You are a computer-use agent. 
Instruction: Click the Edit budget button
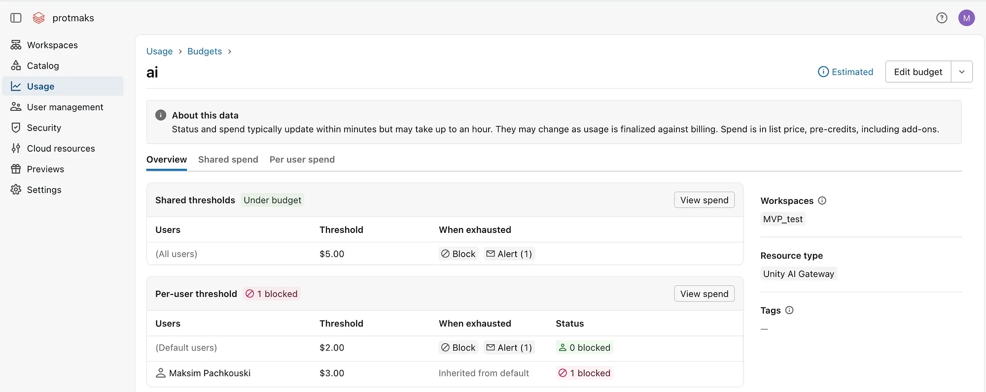[x=918, y=72]
